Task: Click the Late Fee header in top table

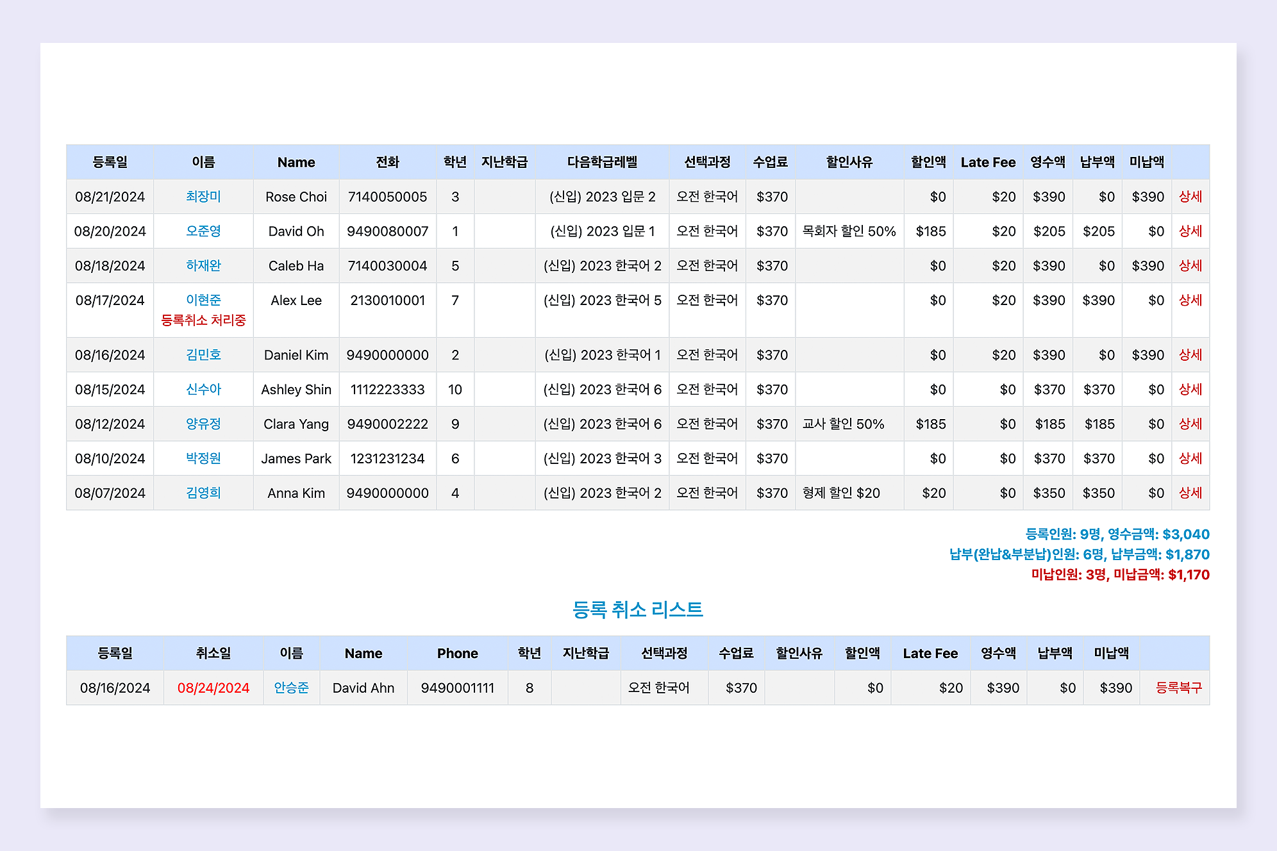Action: tap(987, 162)
